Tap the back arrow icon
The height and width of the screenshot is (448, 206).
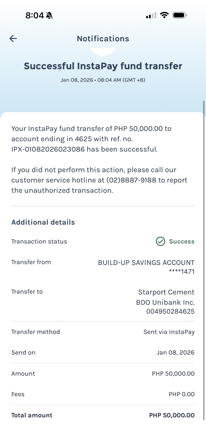tap(13, 39)
